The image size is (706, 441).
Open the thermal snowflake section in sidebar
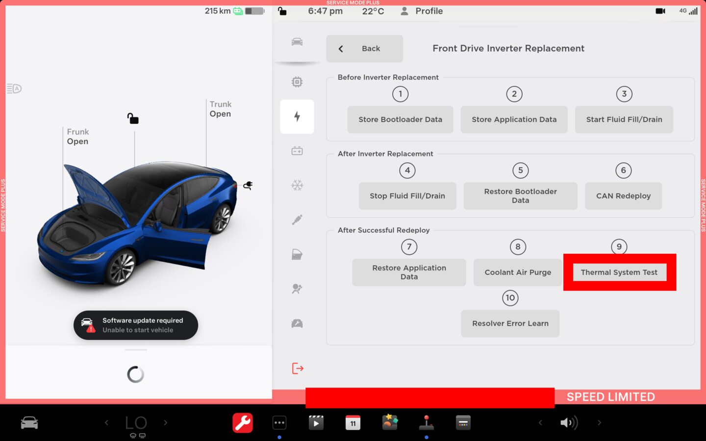point(297,185)
